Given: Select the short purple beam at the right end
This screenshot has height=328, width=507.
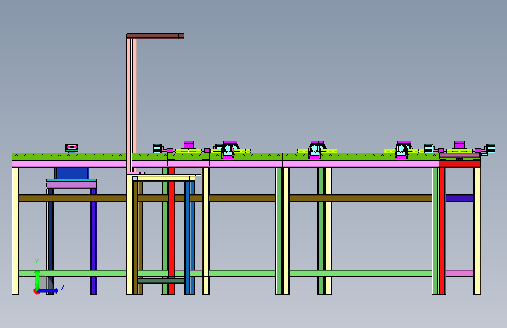Looking at the screenshot, I should click(460, 198).
